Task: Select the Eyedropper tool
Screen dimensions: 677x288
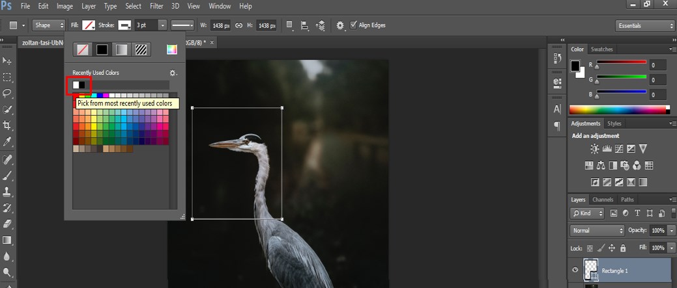Action: pos(7,140)
